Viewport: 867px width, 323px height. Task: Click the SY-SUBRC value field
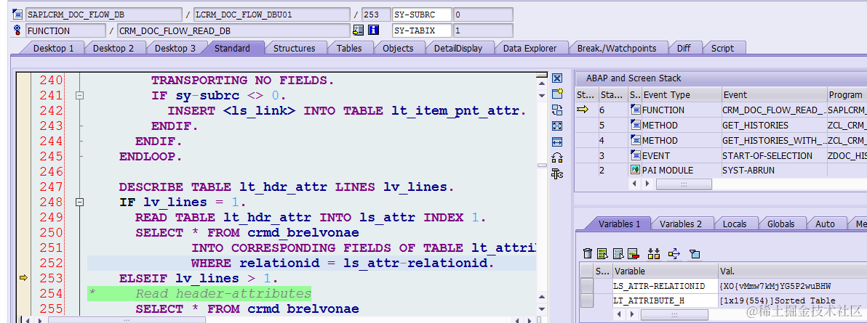point(482,14)
